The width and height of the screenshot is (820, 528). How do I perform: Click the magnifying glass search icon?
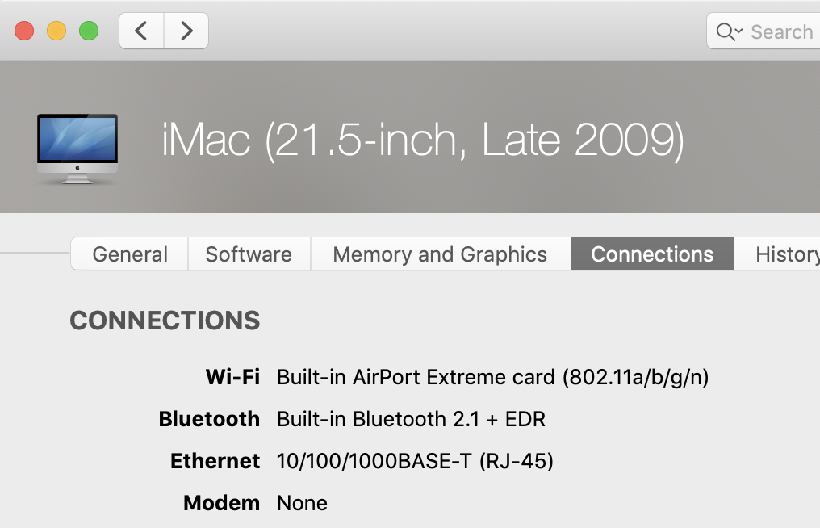click(725, 31)
